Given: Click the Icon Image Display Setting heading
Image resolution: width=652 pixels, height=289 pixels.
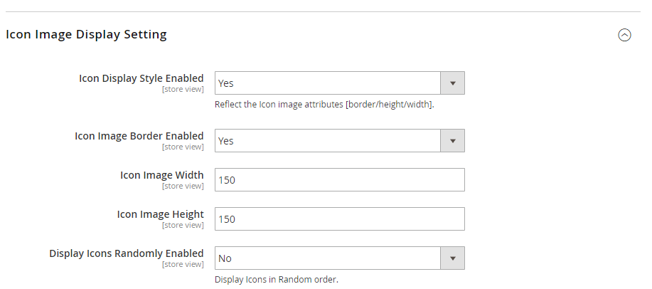Looking at the screenshot, I should point(86,34).
